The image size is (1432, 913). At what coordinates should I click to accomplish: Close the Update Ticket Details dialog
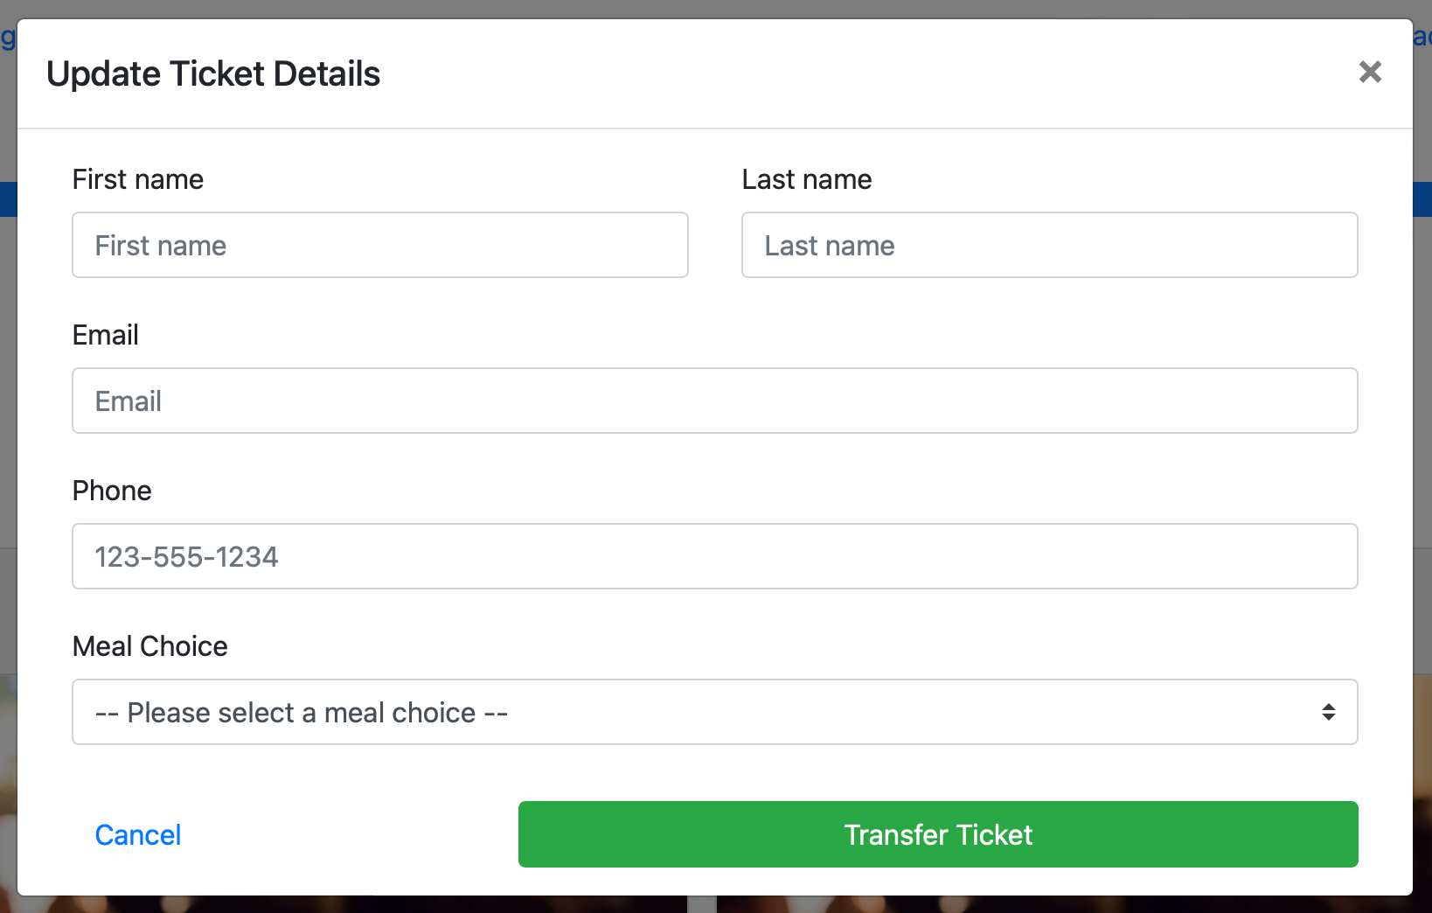tap(1370, 72)
